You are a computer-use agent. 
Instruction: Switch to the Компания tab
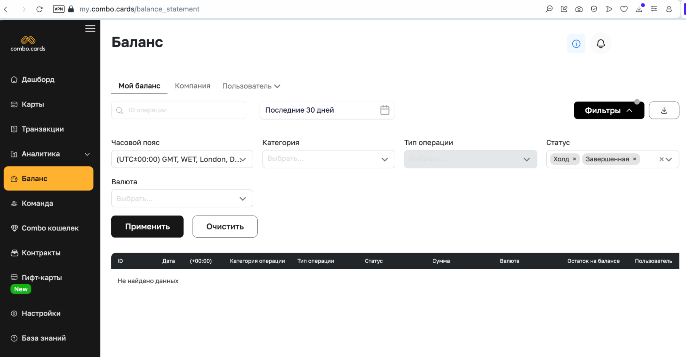[x=193, y=86]
